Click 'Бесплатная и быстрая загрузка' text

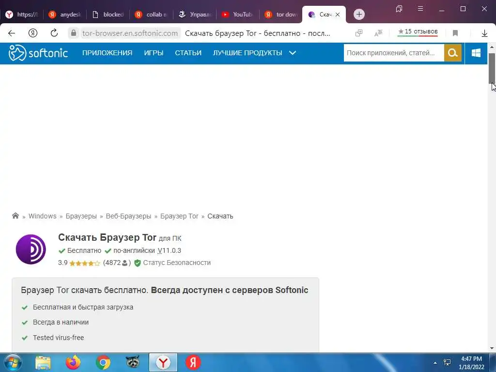coord(83,307)
